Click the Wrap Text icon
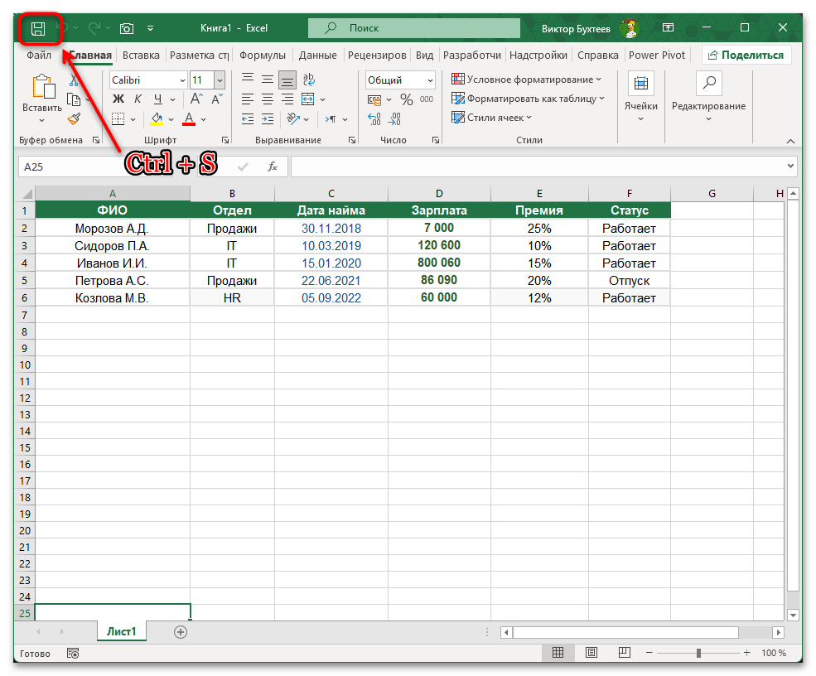Viewport: 816px width, 676px height. pos(307,79)
